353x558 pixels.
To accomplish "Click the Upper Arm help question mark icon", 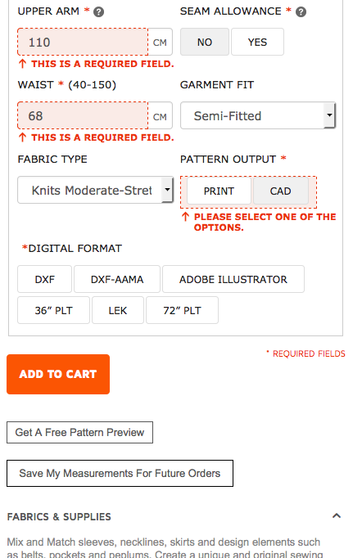I will [98, 12].
